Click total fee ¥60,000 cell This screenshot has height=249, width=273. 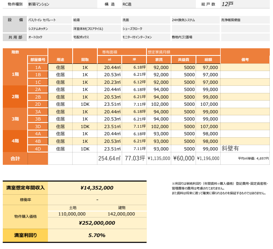point(184,158)
